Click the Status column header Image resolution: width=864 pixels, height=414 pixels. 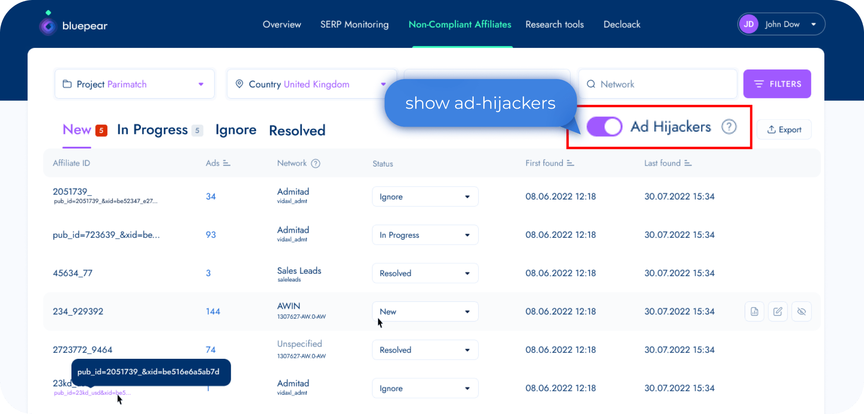pyautogui.click(x=383, y=164)
